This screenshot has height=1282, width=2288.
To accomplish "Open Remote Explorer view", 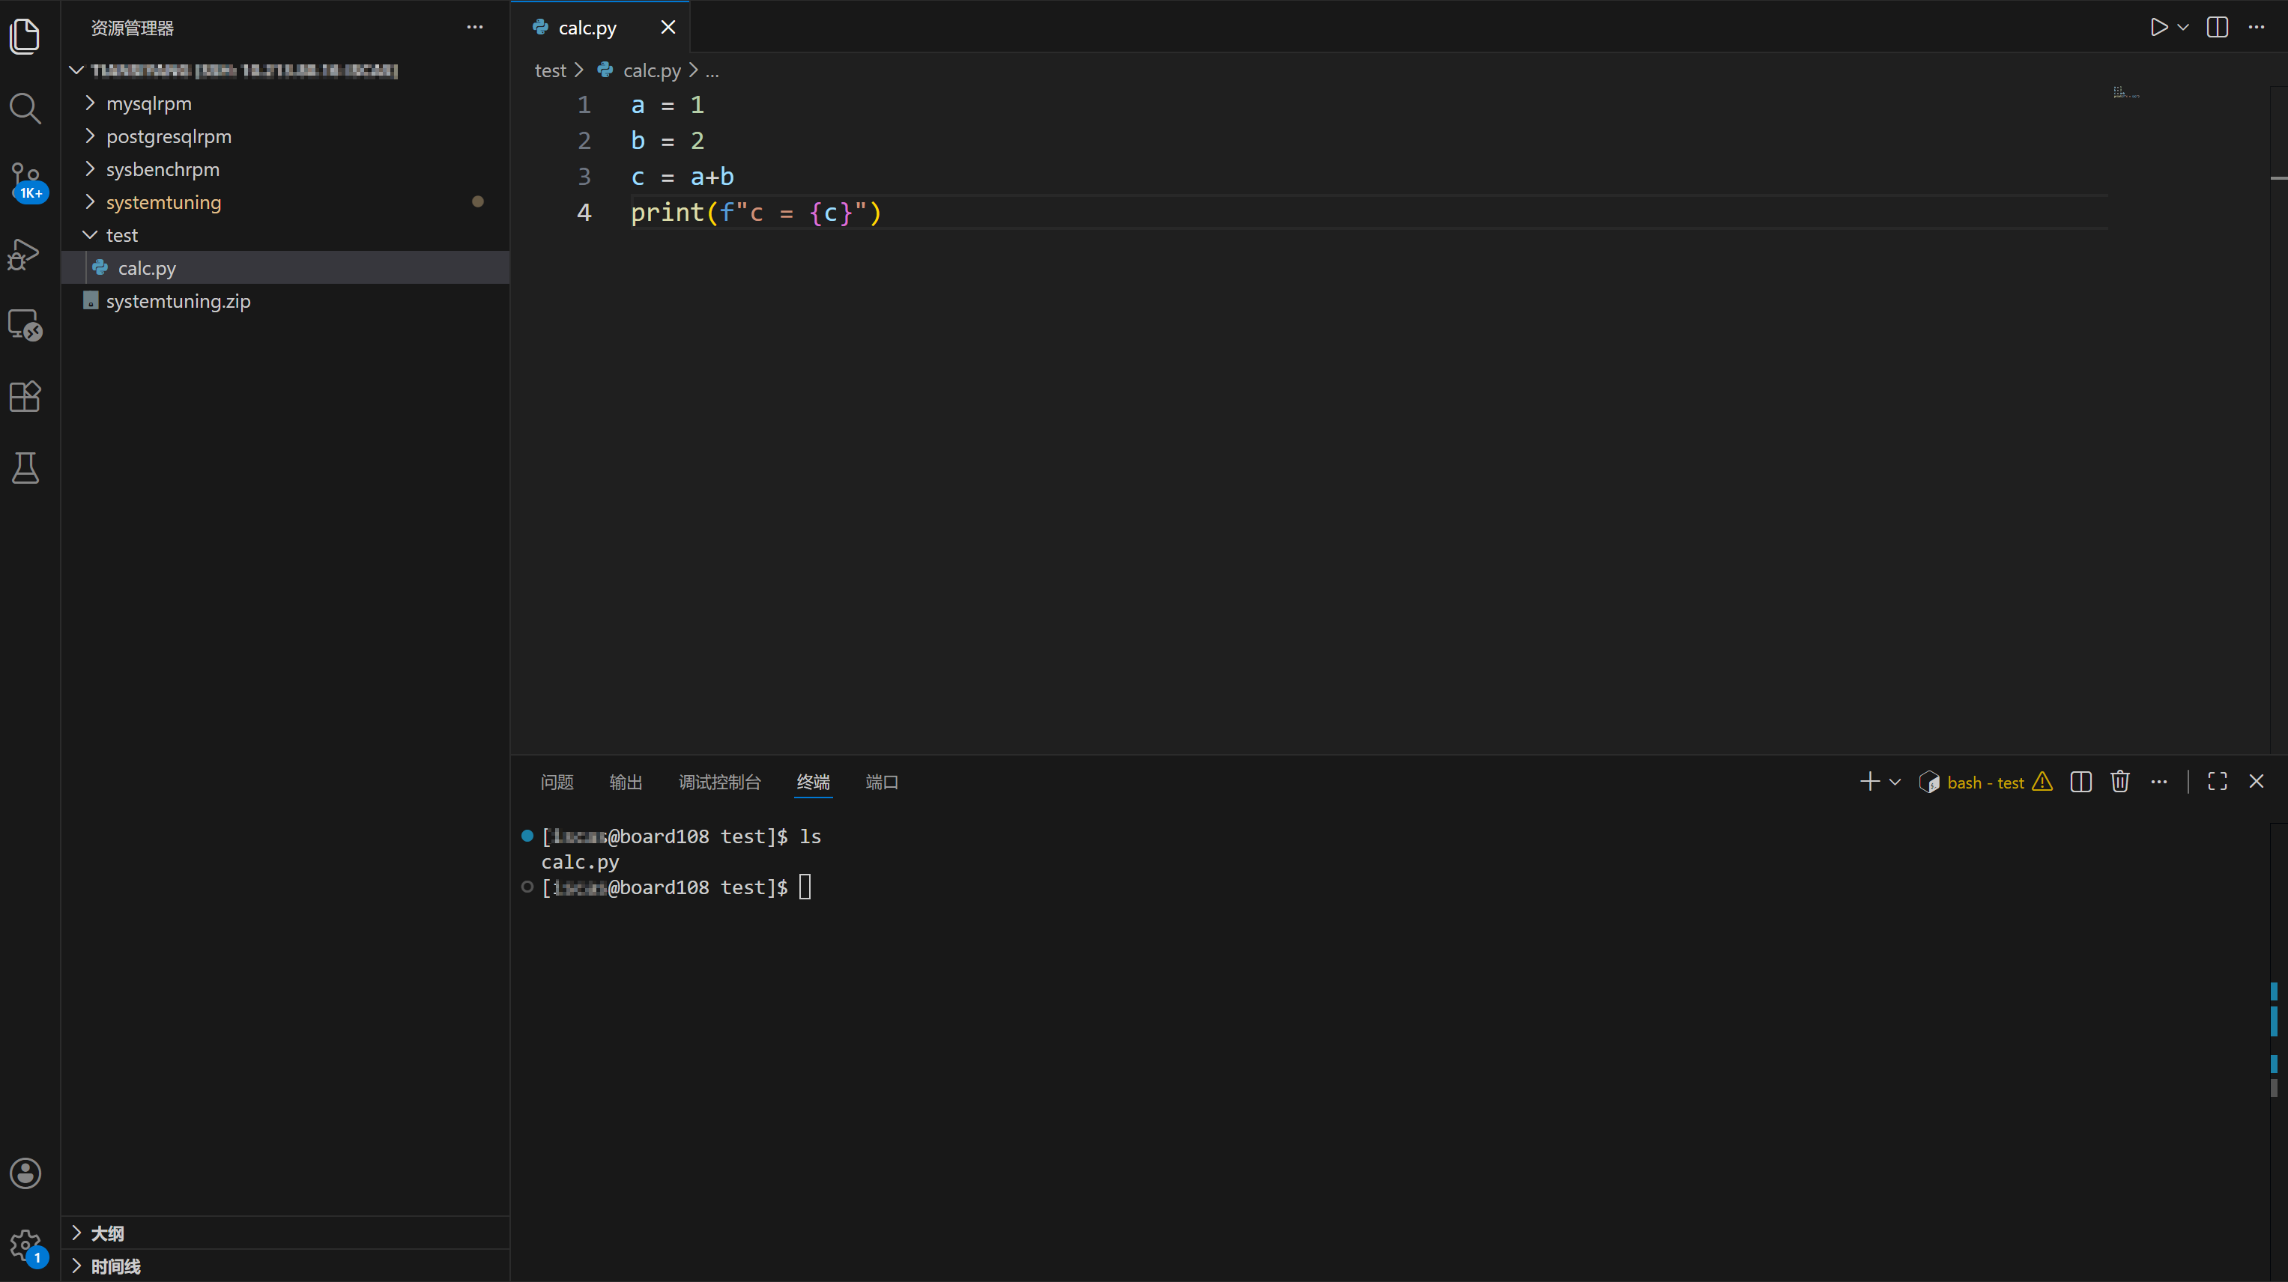I will 25,325.
